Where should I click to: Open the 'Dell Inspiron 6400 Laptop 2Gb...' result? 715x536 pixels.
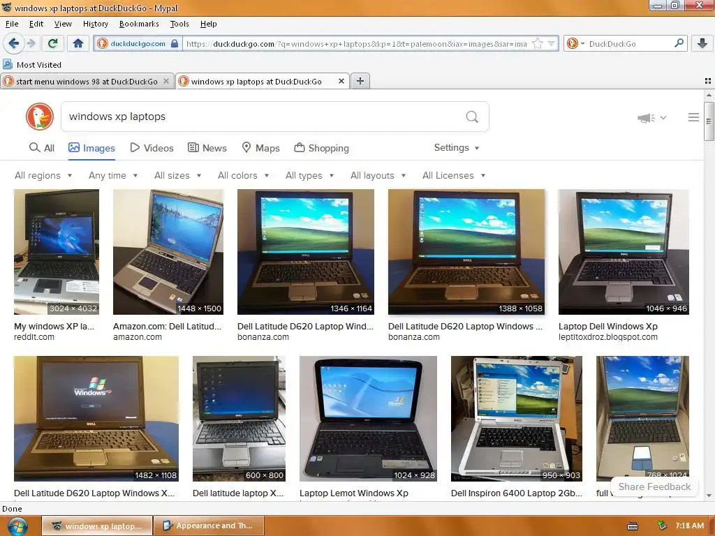516,493
